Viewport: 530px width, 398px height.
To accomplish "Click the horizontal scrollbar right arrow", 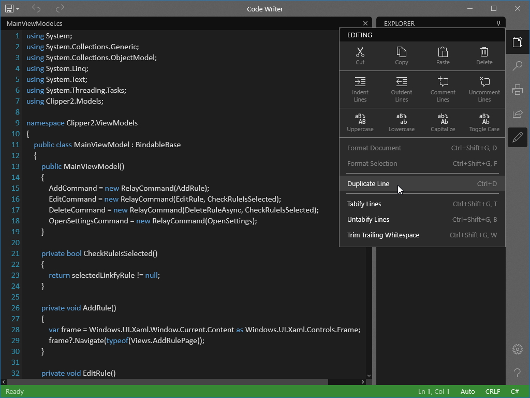I will 363,382.
